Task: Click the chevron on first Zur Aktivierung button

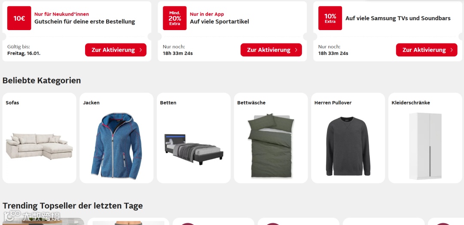Action: 140,50
